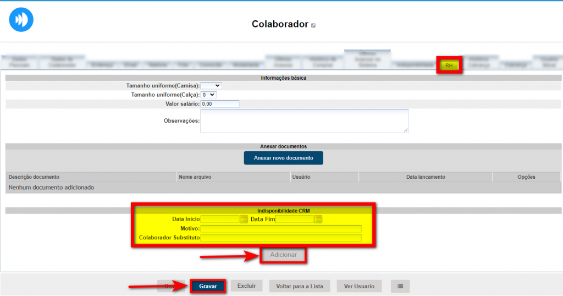Save with the Gravar button
This screenshot has width=563, height=296.
pyautogui.click(x=208, y=286)
